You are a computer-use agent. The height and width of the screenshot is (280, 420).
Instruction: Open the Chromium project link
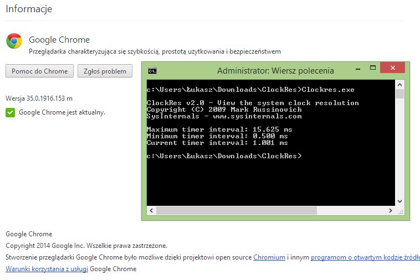[x=269, y=257]
